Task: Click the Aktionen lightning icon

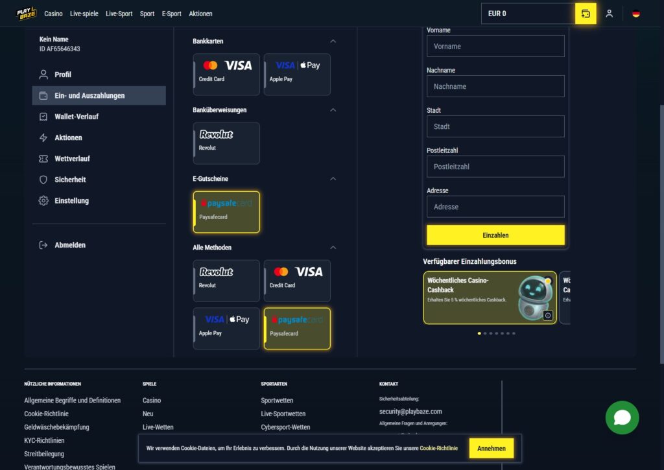Action: (43, 137)
